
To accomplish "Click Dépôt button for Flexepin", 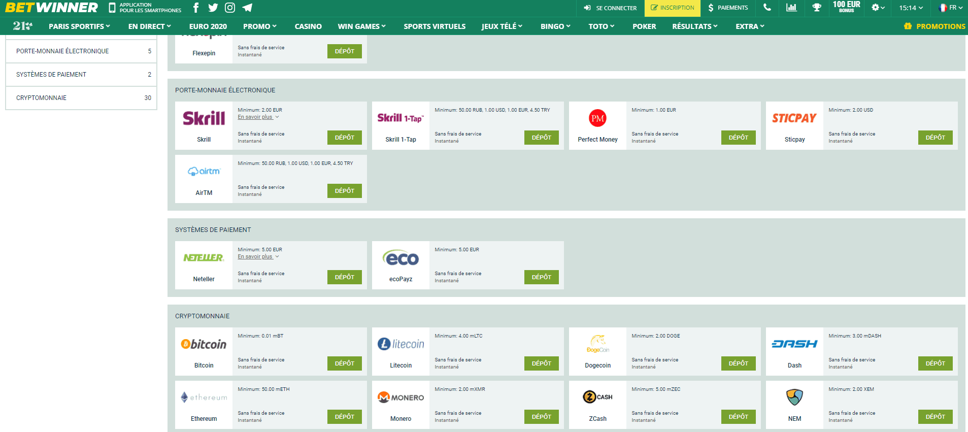I will [345, 51].
